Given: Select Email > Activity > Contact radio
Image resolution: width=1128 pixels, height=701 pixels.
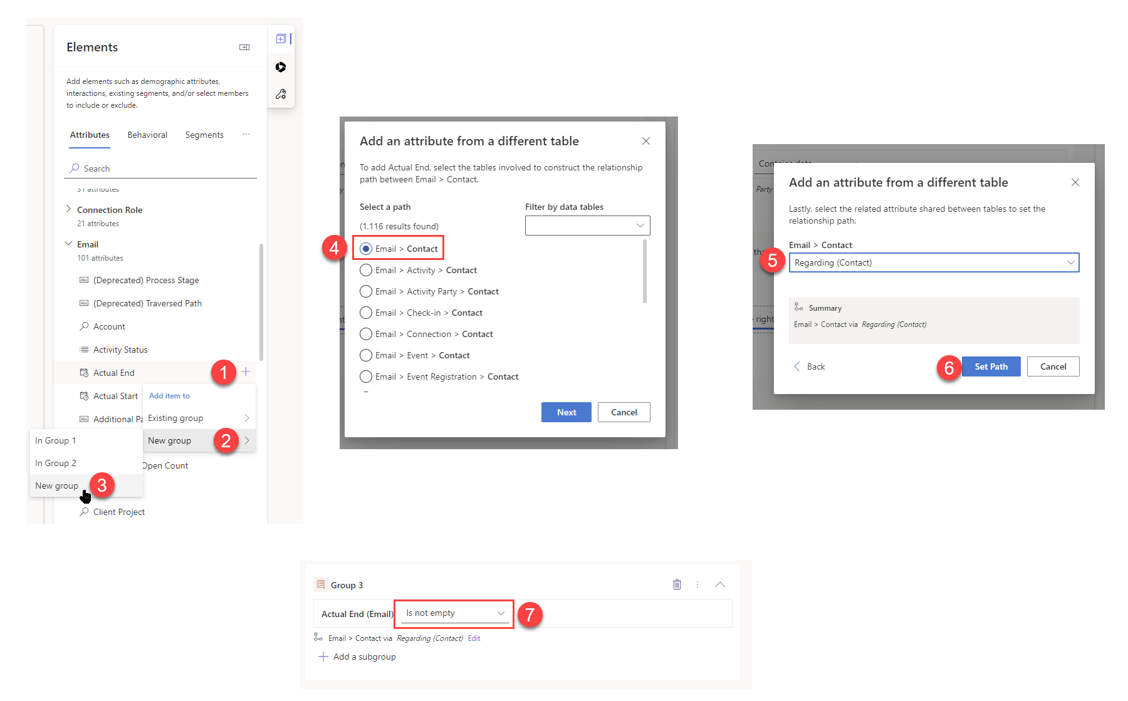Looking at the screenshot, I should (x=366, y=270).
